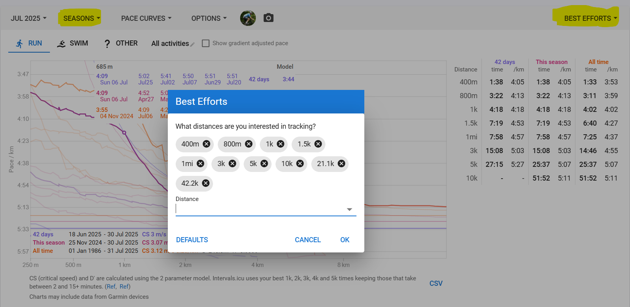Delete the 1.5k chip from distances
Screen dimensions: 630x307
318,144
